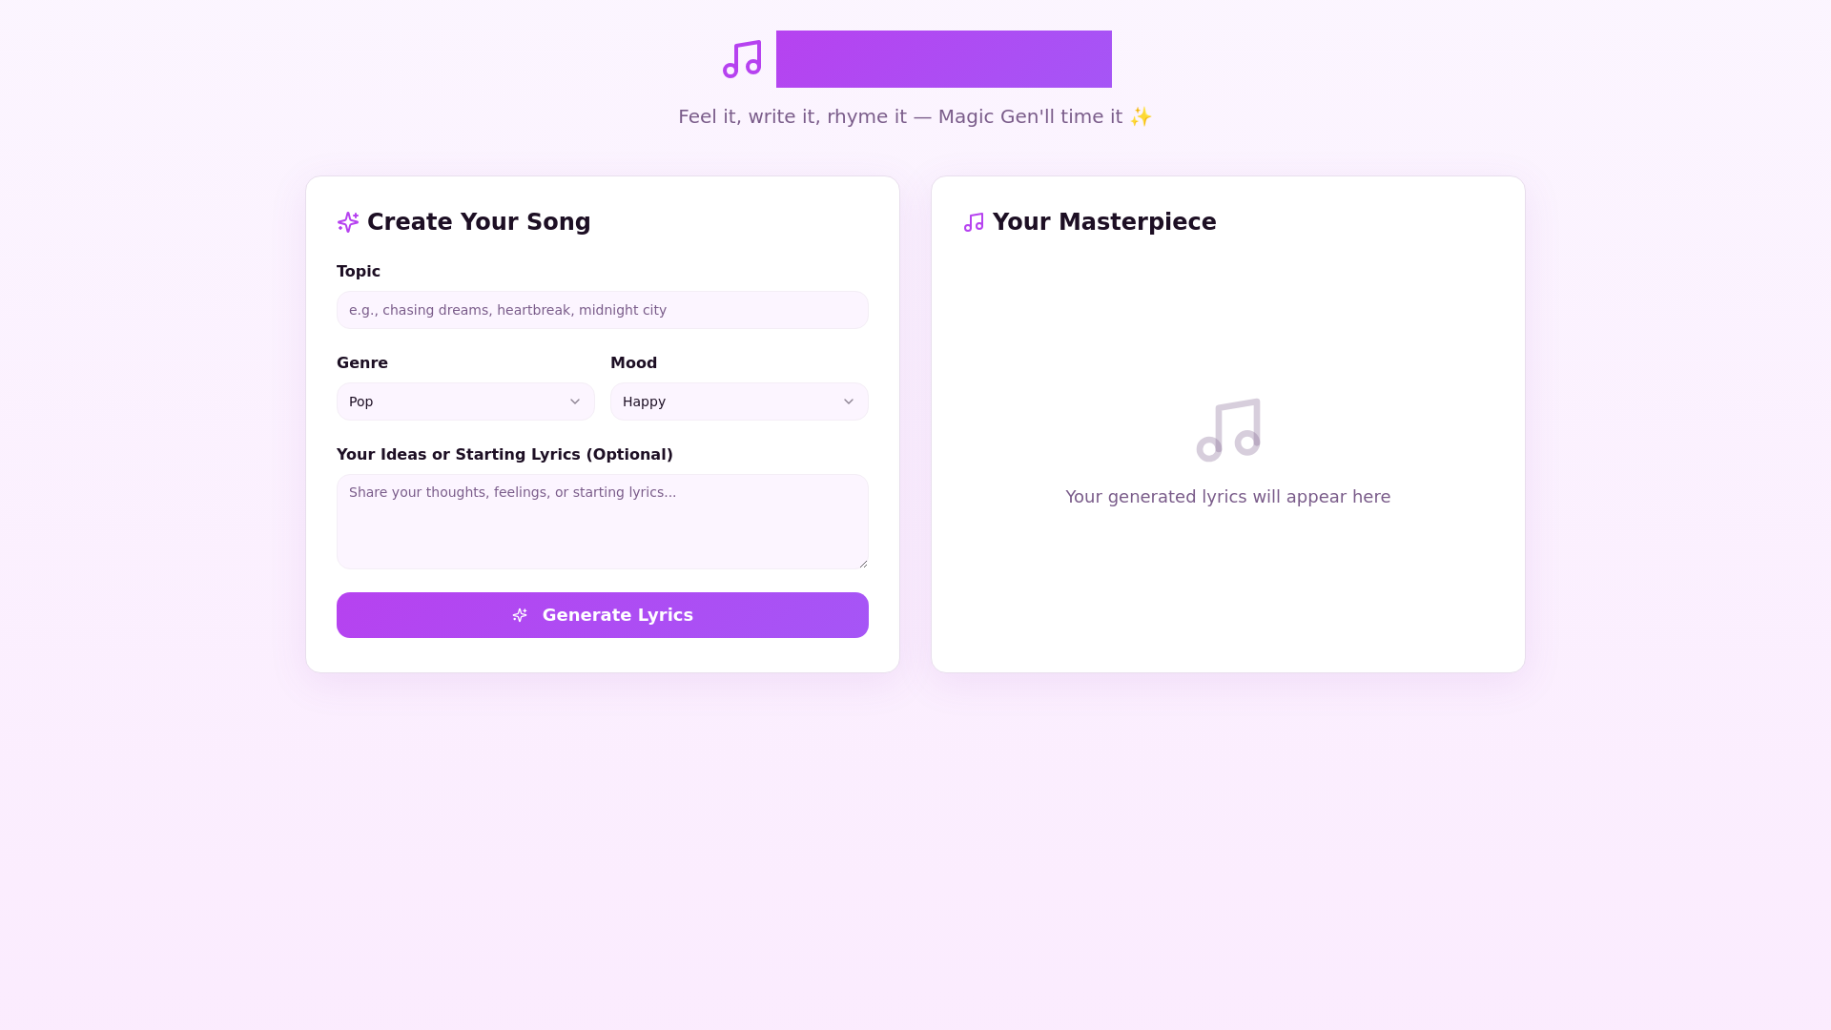
Task: Click the Topic label above the input
Action: pyautogui.click(x=359, y=271)
